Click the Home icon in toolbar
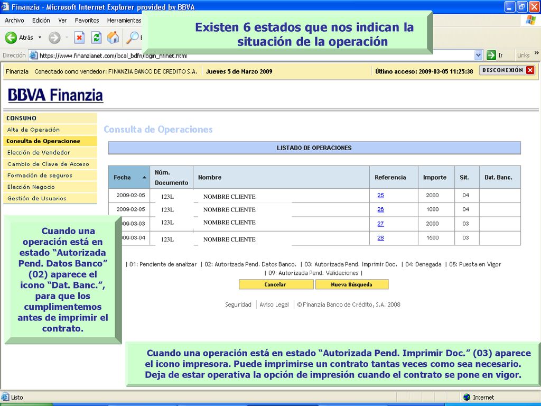 [x=113, y=38]
